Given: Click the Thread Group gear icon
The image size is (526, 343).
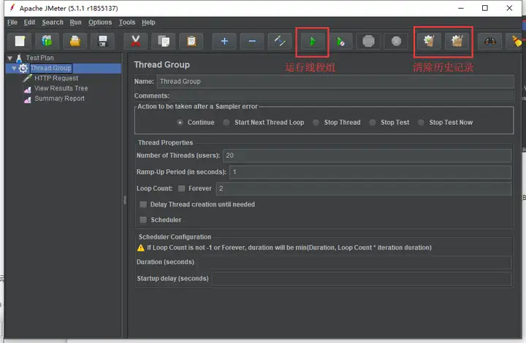Looking at the screenshot, I should click(23, 69).
